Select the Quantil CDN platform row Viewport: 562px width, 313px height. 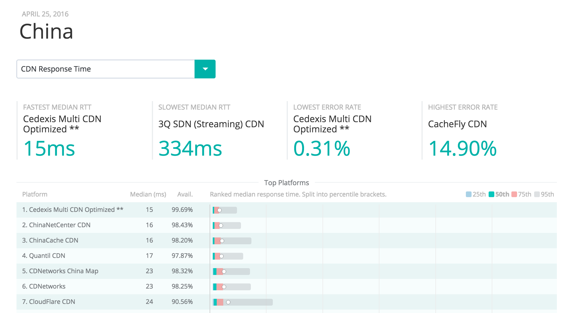pos(287,256)
